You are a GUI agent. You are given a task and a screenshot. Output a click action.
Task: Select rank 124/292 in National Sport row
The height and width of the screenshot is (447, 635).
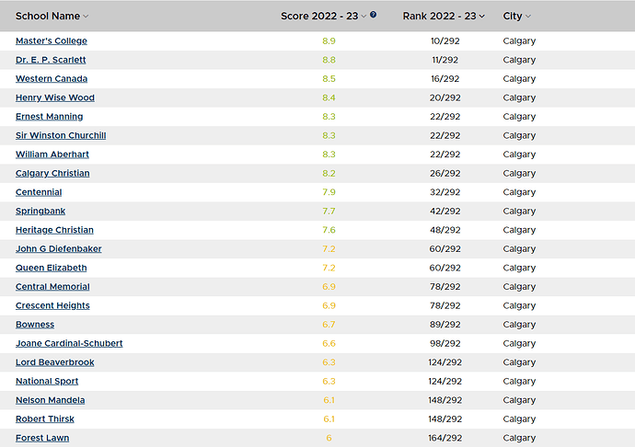pyautogui.click(x=445, y=381)
